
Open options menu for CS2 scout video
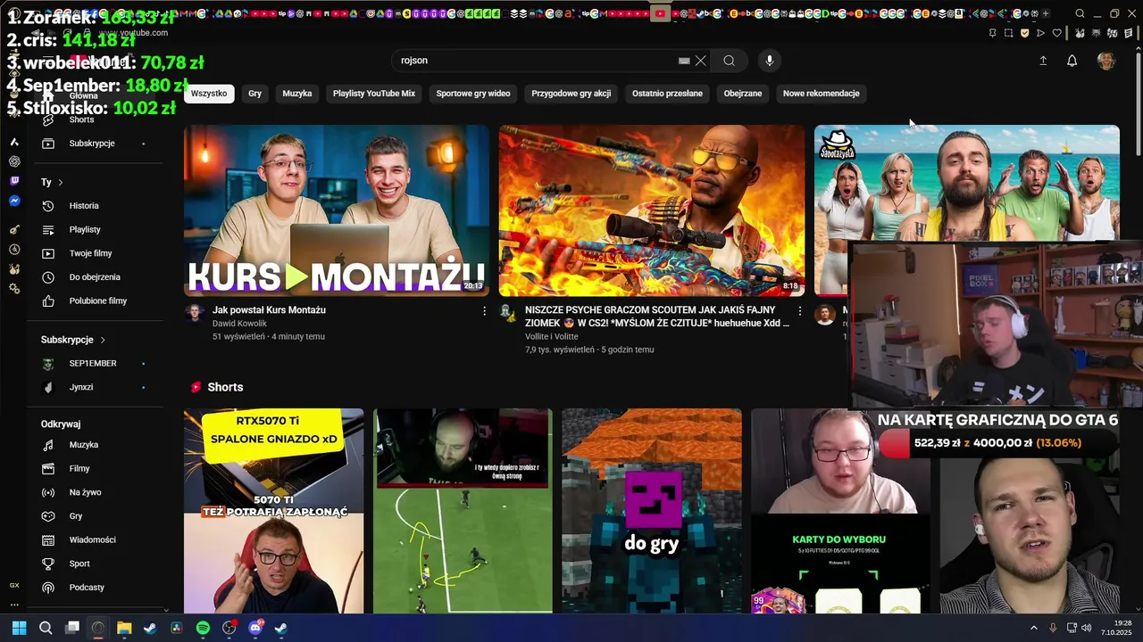pyautogui.click(x=800, y=311)
